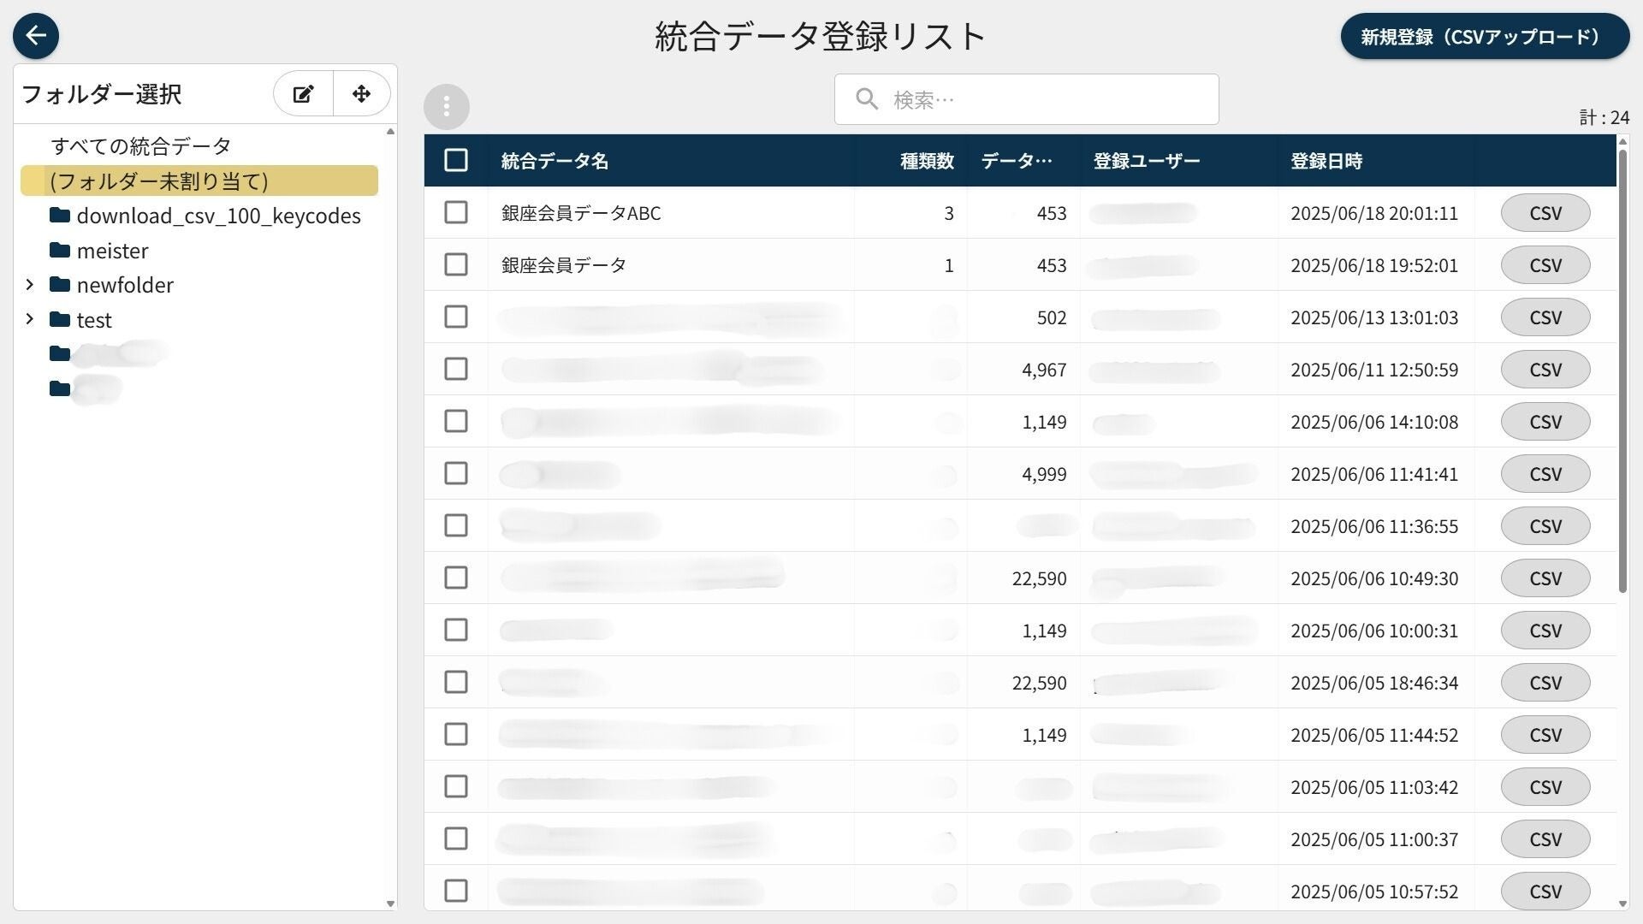Click the folder edit pencil icon
The height and width of the screenshot is (924, 1643).
tap(303, 94)
